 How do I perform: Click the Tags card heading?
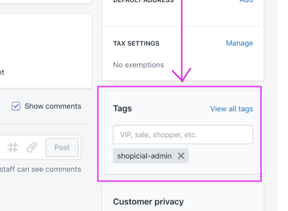click(122, 109)
